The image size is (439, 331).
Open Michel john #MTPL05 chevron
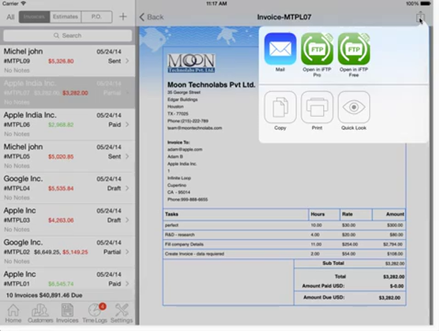(x=127, y=156)
